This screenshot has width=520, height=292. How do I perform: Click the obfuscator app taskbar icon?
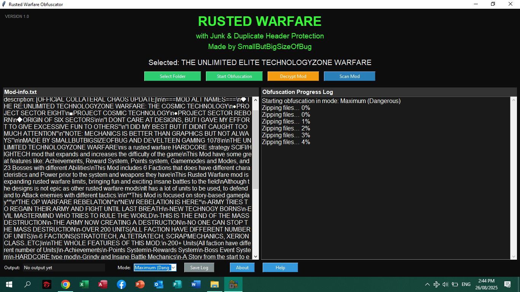coord(233,284)
